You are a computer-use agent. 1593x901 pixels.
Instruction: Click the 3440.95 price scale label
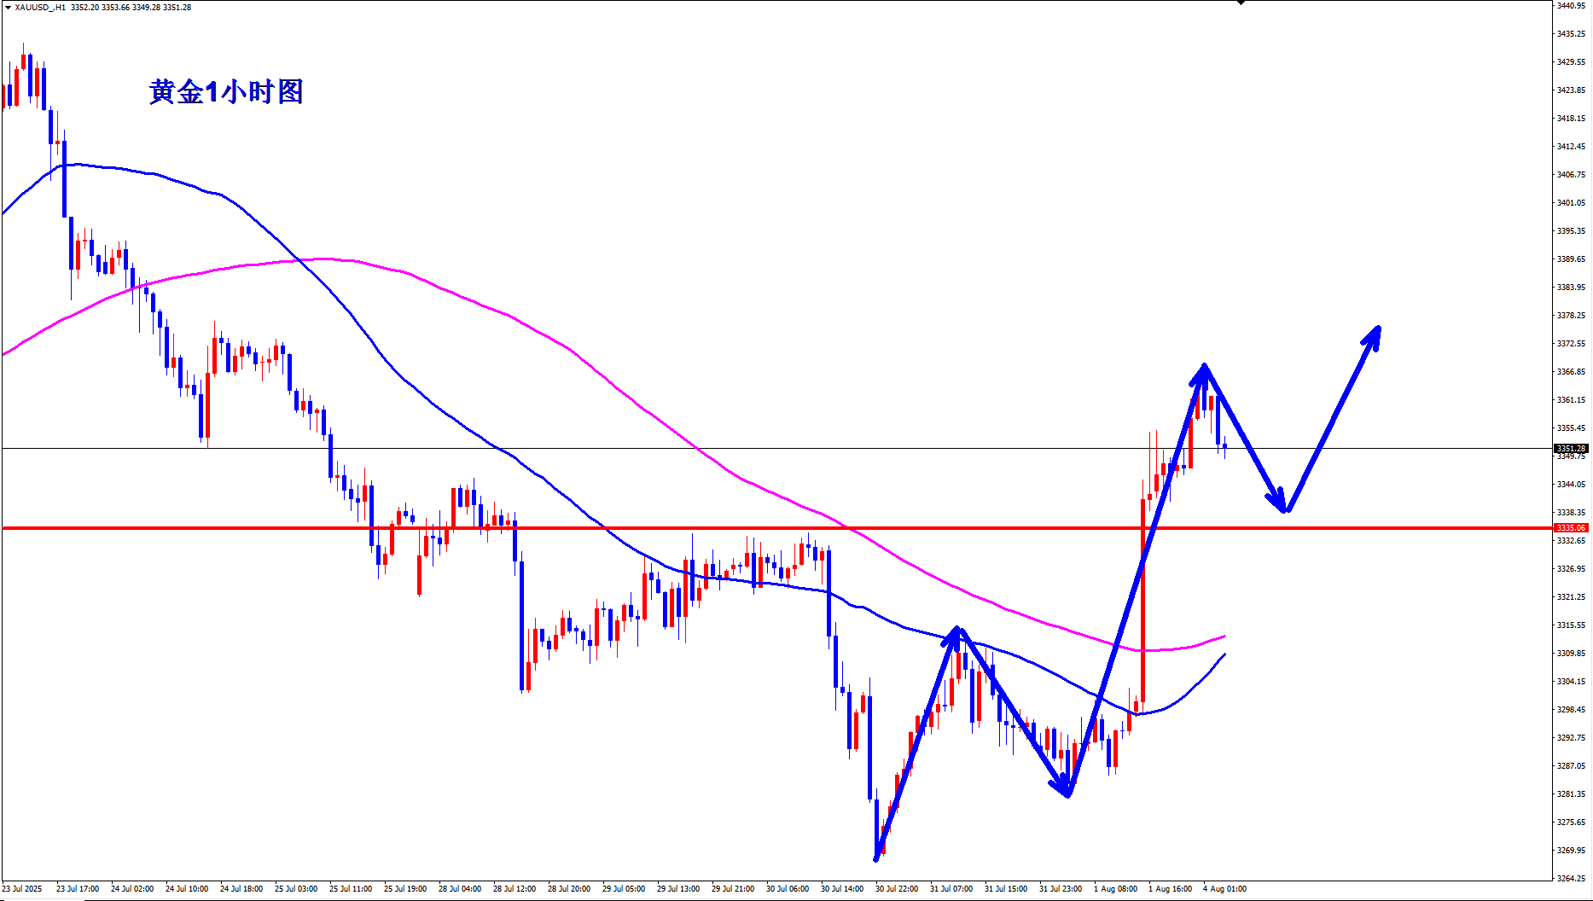pos(1571,6)
